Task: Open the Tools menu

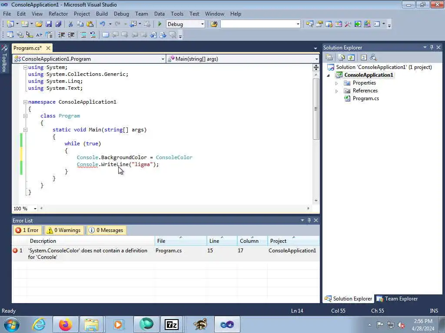Action: coord(177,13)
